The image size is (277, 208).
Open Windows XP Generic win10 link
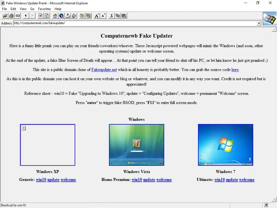coord(41,180)
